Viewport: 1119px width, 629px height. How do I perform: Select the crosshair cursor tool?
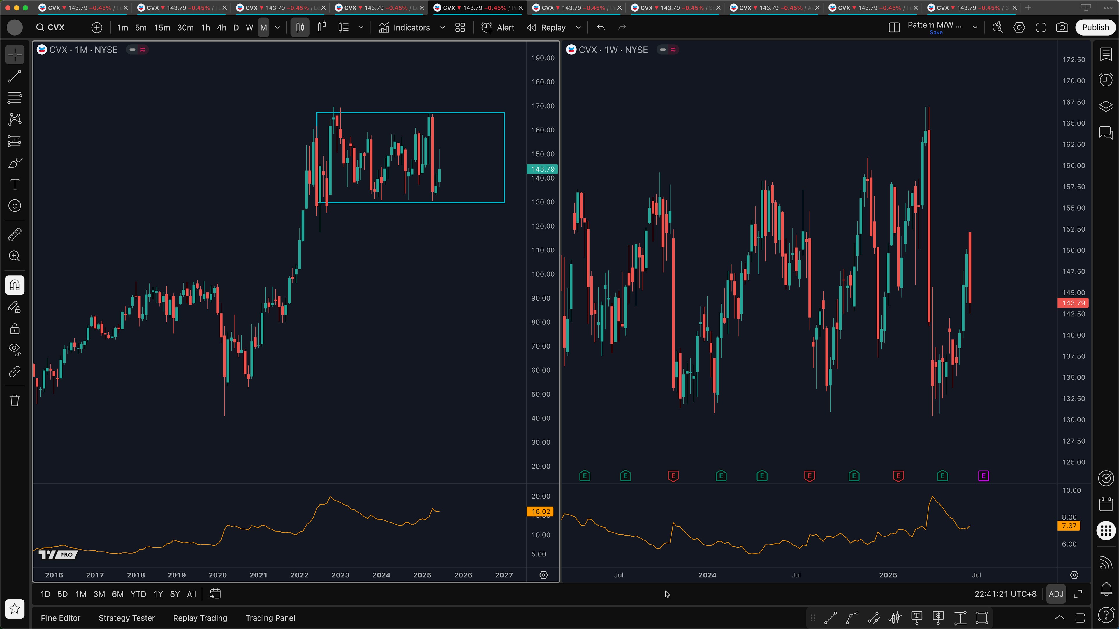point(15,55)
